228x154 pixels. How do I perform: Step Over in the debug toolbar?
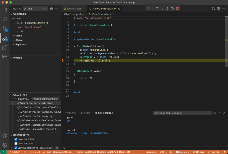(x=157, y=8)
